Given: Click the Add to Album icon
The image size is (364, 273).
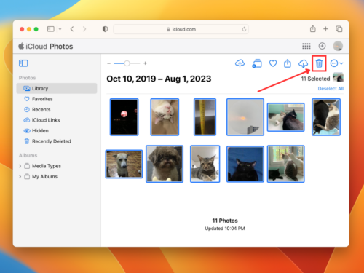Looking at the screenshot, I should [257, 63].
